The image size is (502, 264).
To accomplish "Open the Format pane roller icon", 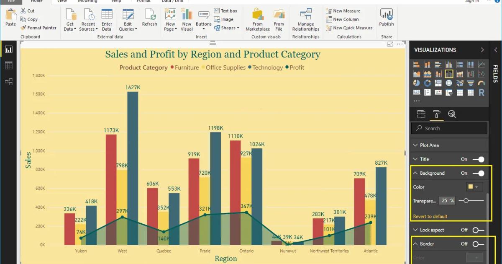I will pyautogui.click(x=435, y=114).
